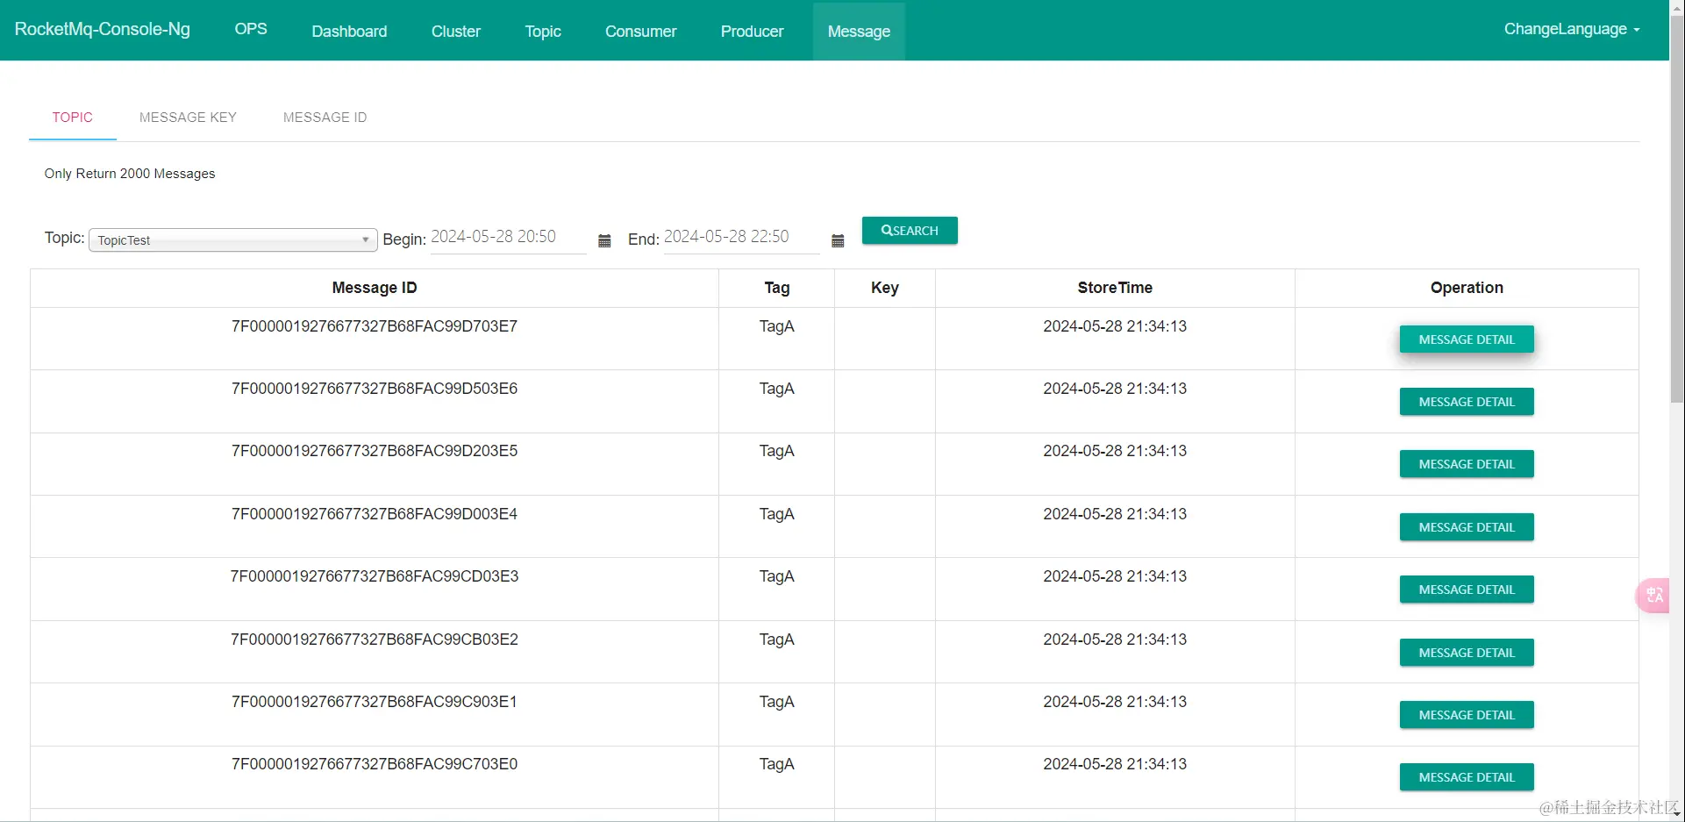
Task: Click the Tag column header
Action: click(777, 288)
